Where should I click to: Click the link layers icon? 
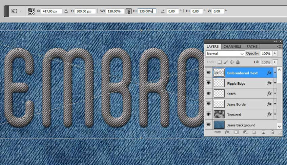click(217, 132)
